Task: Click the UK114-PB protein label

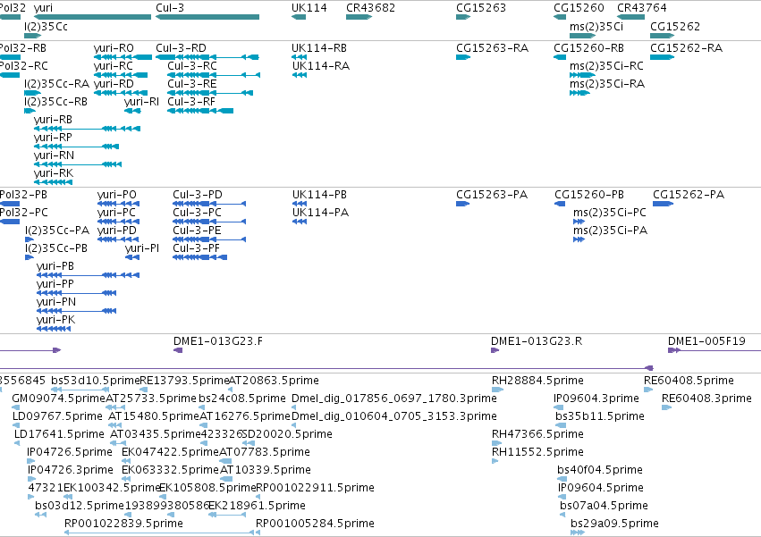Action: (319, 195)
